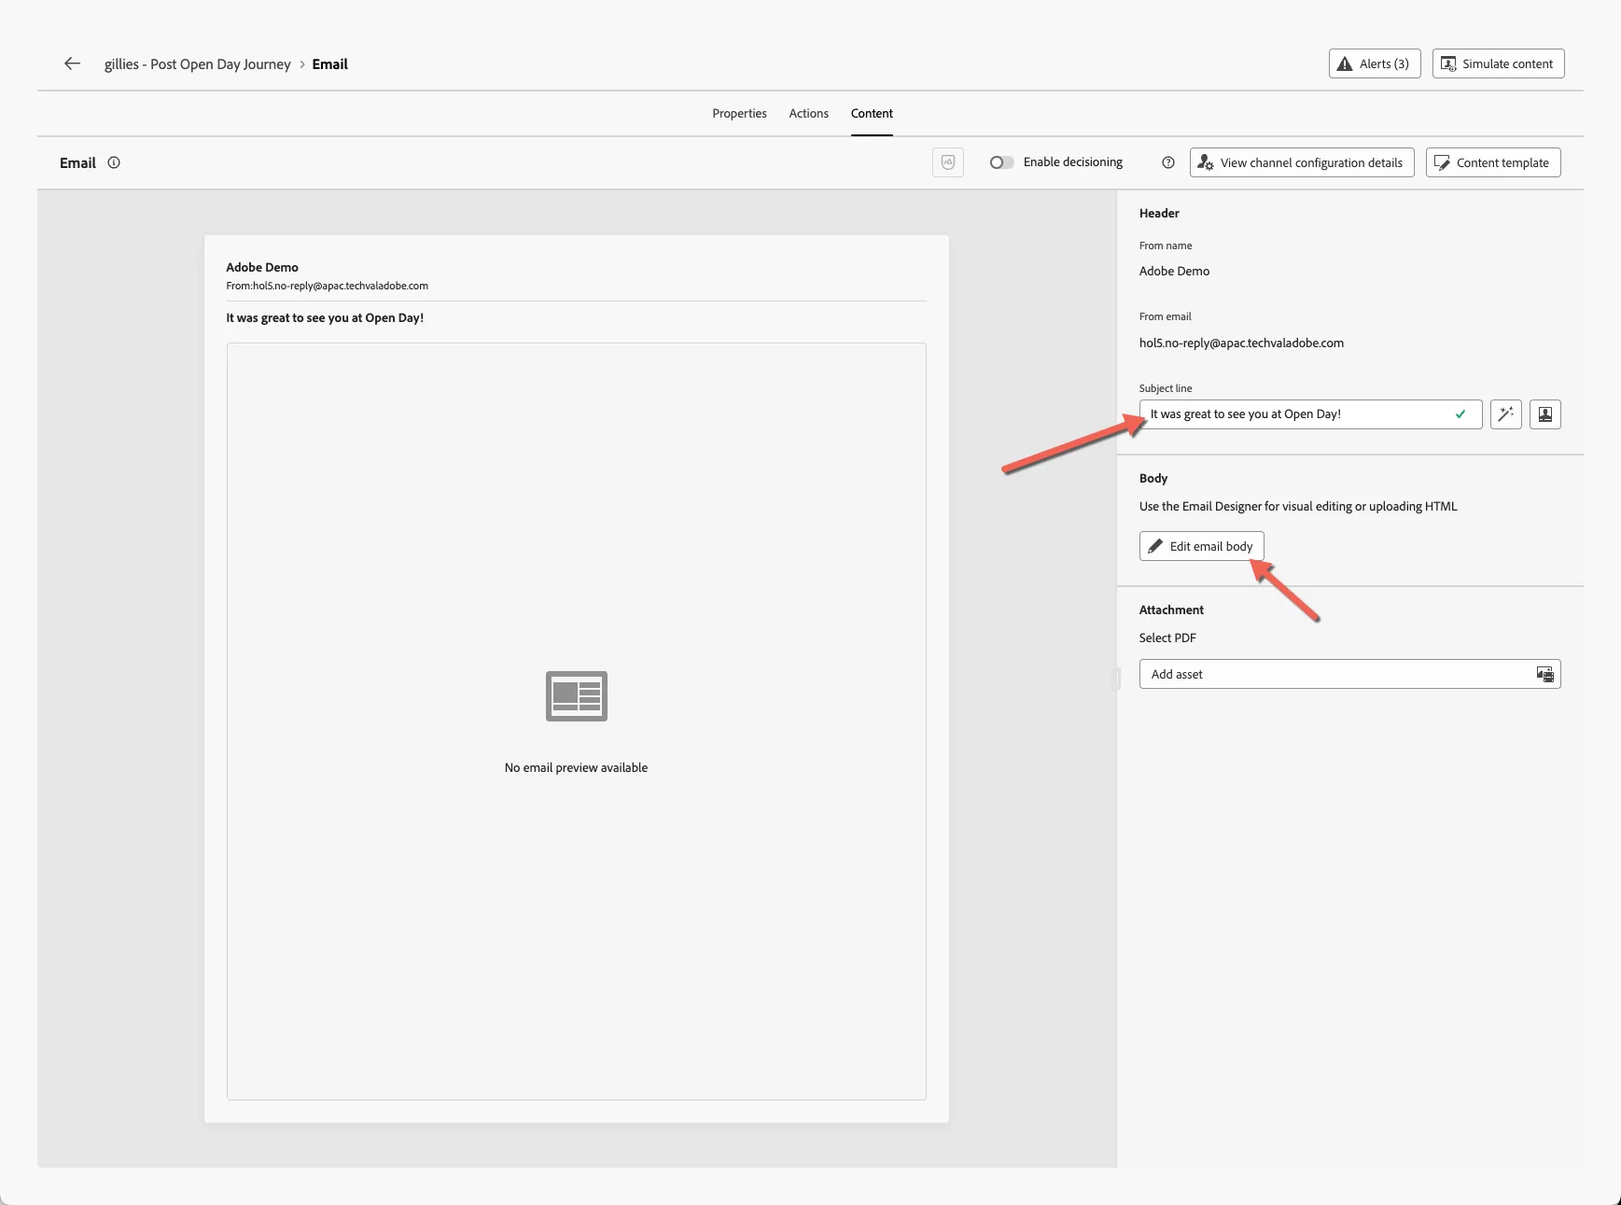The width and height of the screenshot is (1621, 1205).
Task: Navigate to gillies - Post Open Day Journey breadcrumb
Action: (x=197, y=64)
